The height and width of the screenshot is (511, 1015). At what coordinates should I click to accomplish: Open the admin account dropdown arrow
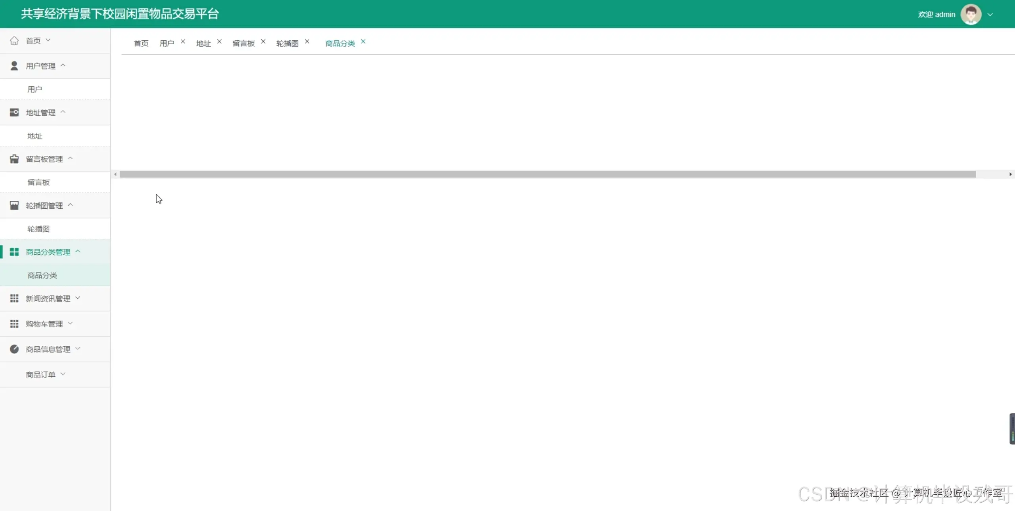990,15
